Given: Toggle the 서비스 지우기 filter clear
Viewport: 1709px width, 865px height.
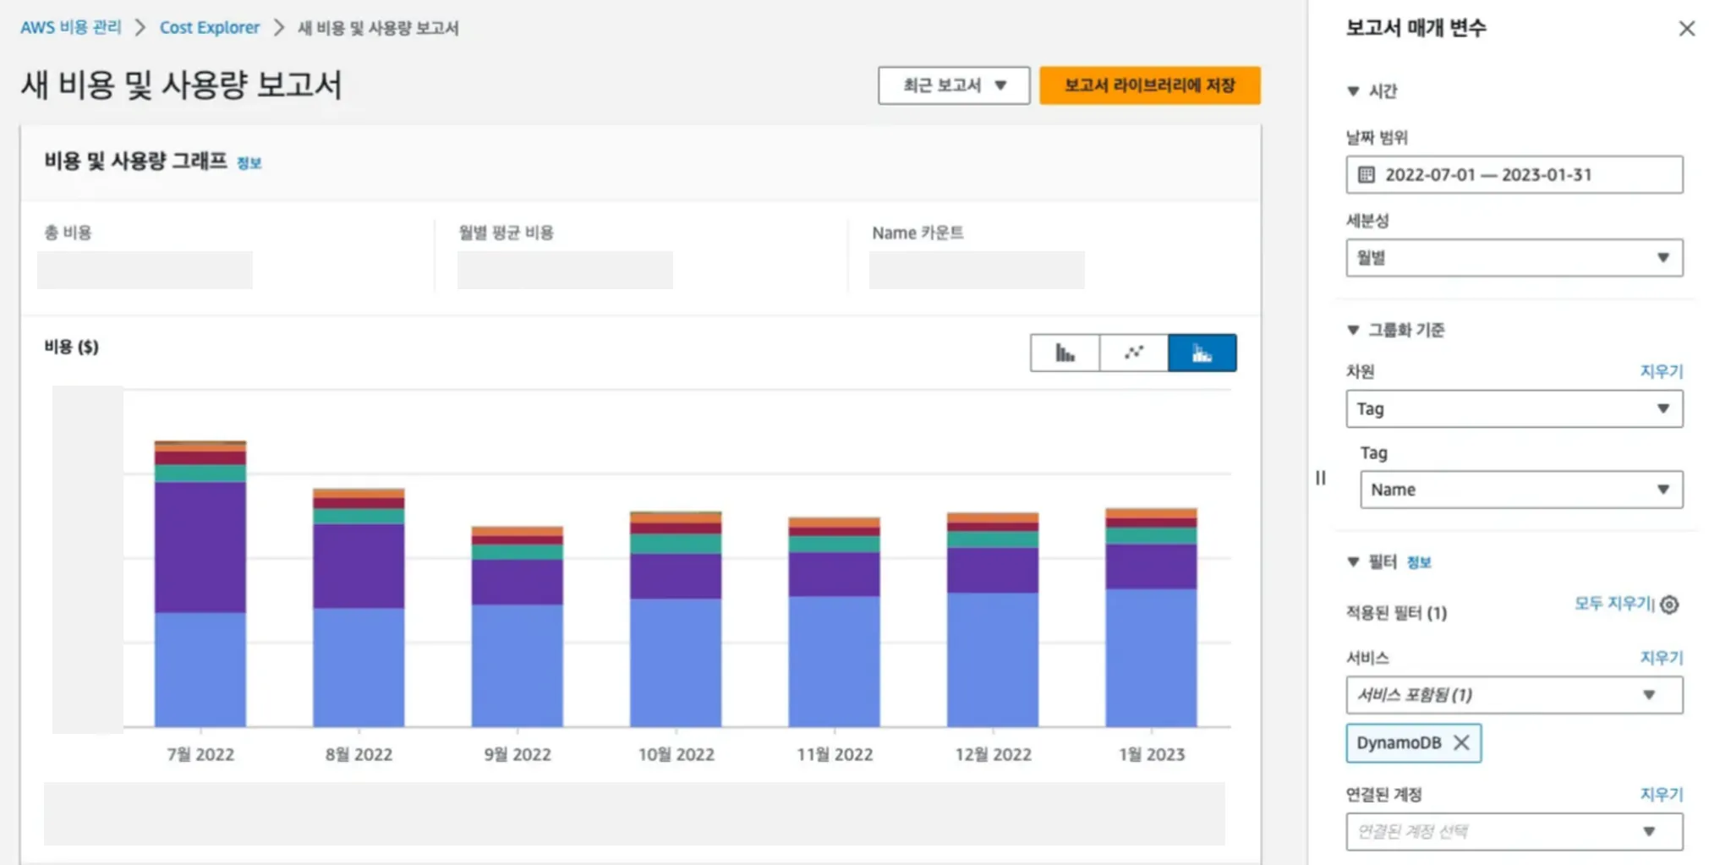Looking at the screenshot, I should [x=1662, y=657].
